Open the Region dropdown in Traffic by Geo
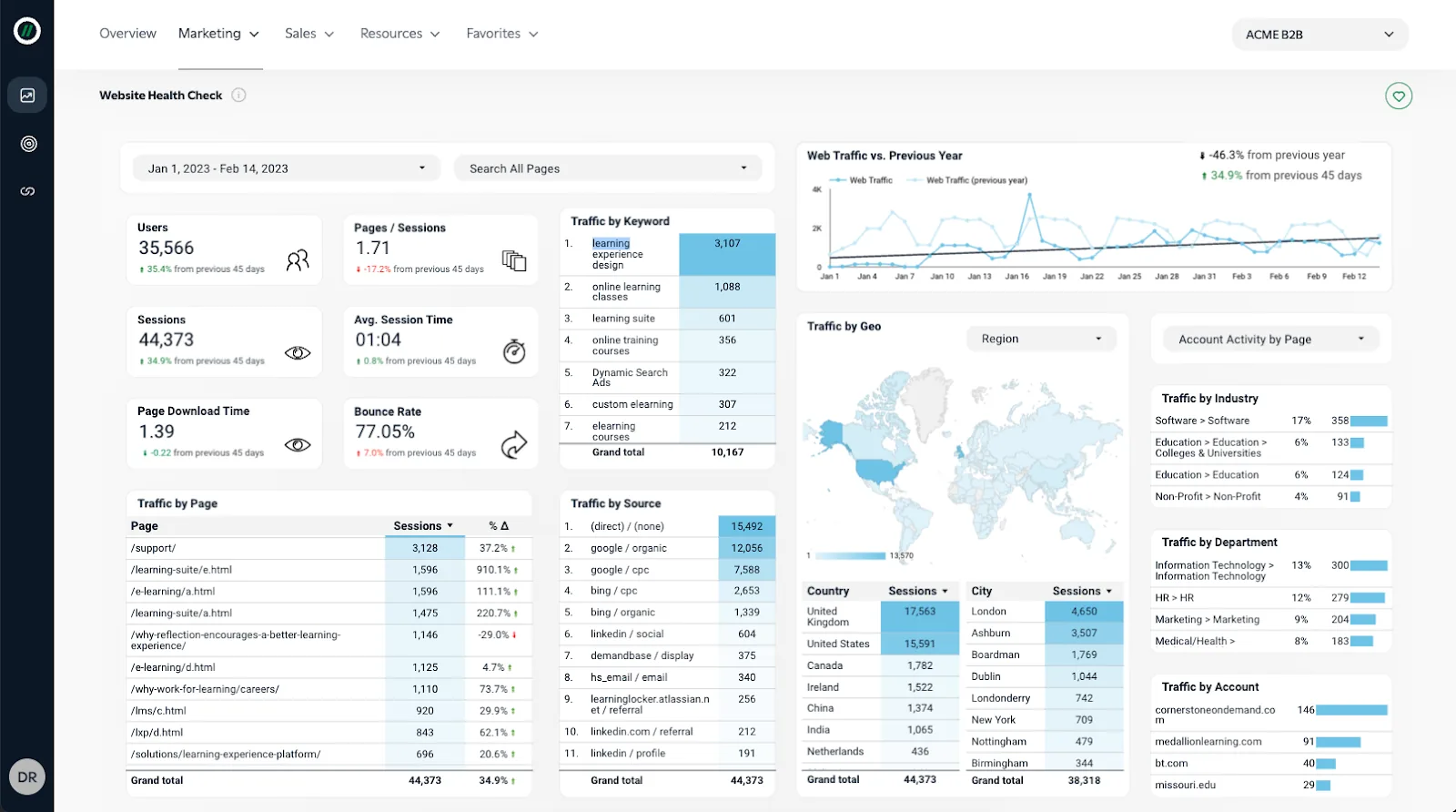 1040,339
